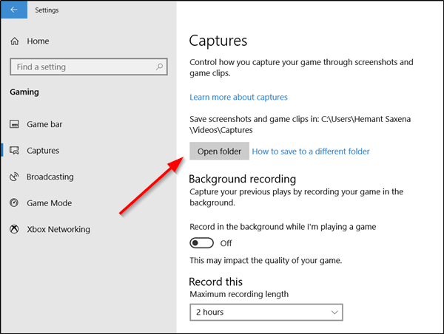Screen dimensions: 444x334
Task: Click the magnifier icon in search box
Action: (x=159, y=67)
